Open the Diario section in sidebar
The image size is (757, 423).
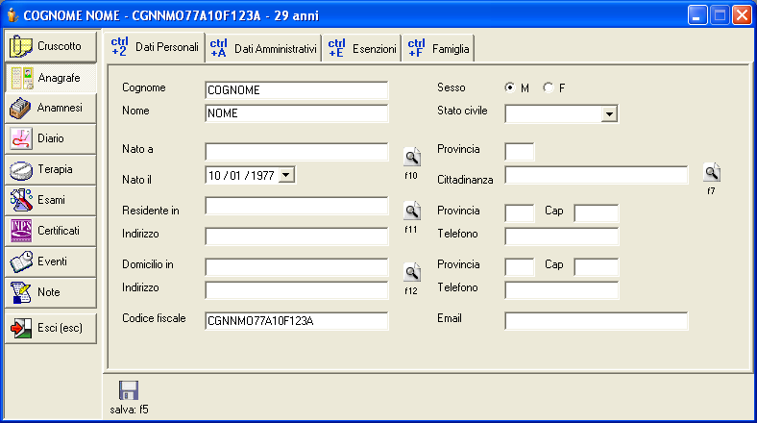(51, 138)
